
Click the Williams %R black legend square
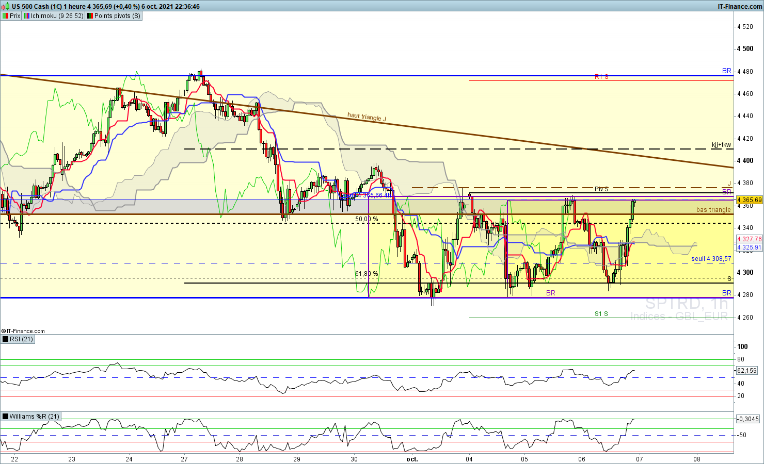(5, 417)
